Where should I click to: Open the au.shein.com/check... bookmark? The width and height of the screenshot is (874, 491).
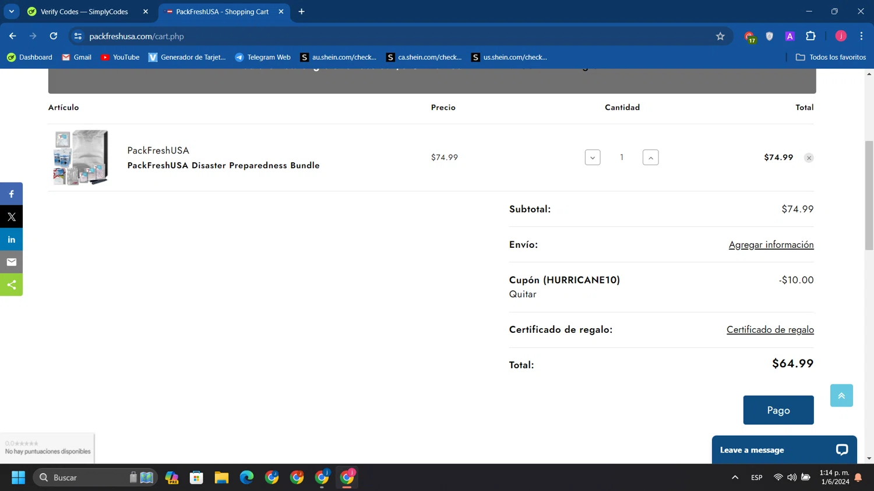click(339, 57)
